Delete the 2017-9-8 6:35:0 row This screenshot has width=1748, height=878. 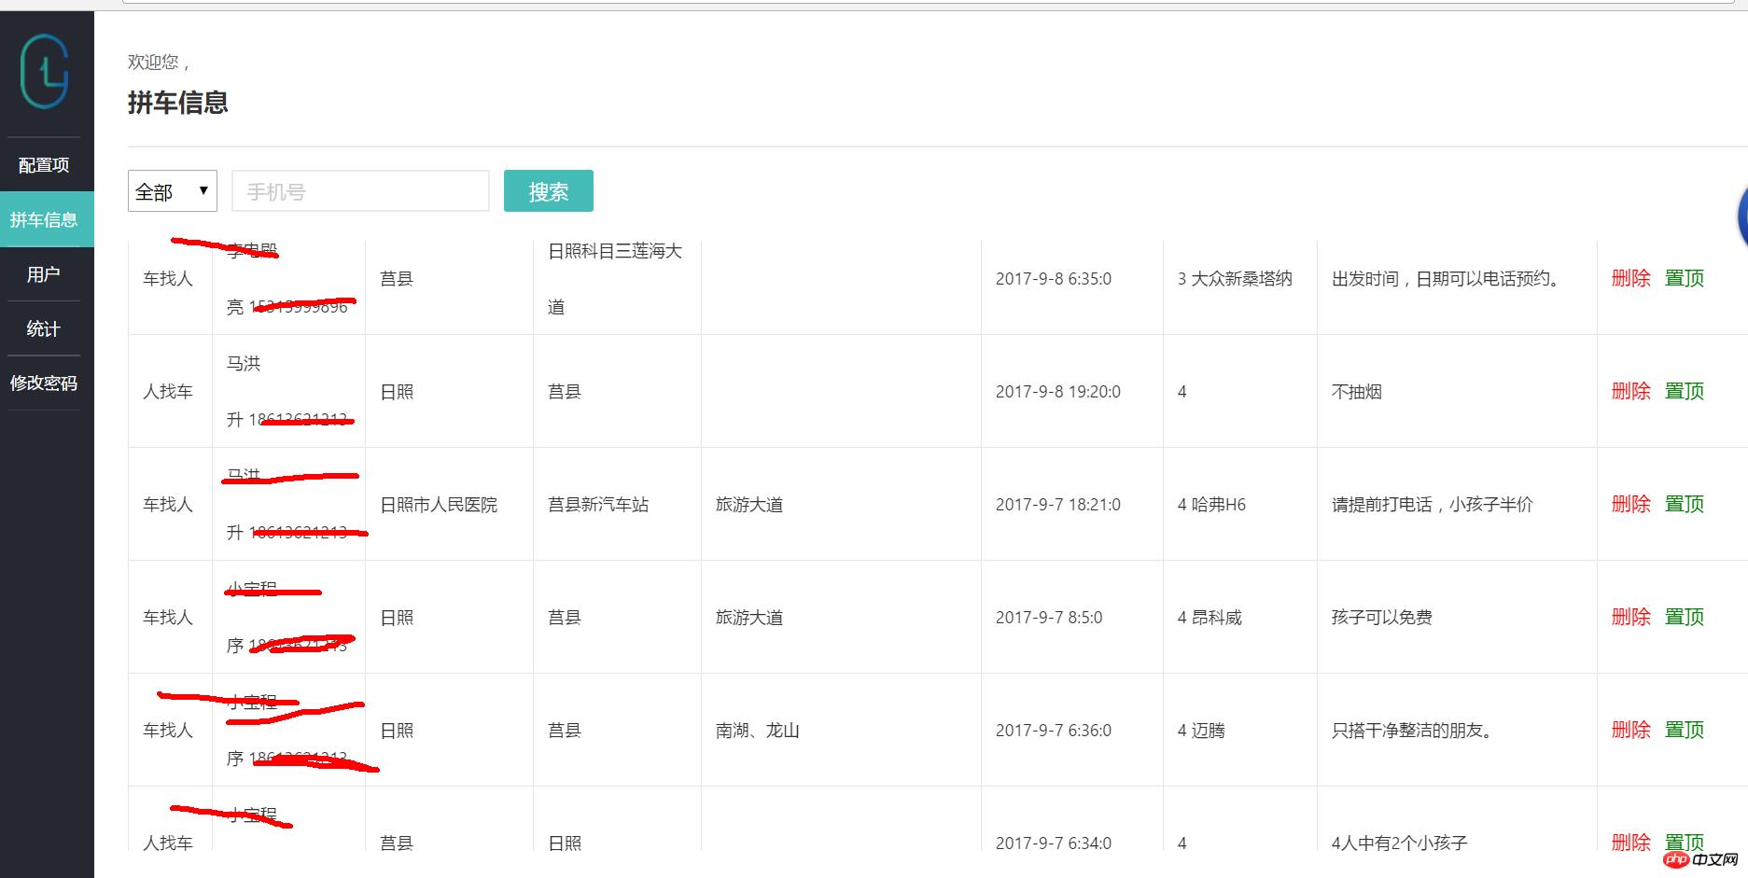[1631, 278]
